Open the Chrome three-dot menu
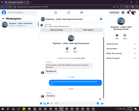Image resolution: width=139 pixels, height=111 pixels. [136, 7]
